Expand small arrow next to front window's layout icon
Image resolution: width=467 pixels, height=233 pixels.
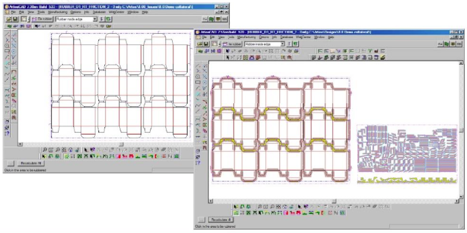point(220,44)
